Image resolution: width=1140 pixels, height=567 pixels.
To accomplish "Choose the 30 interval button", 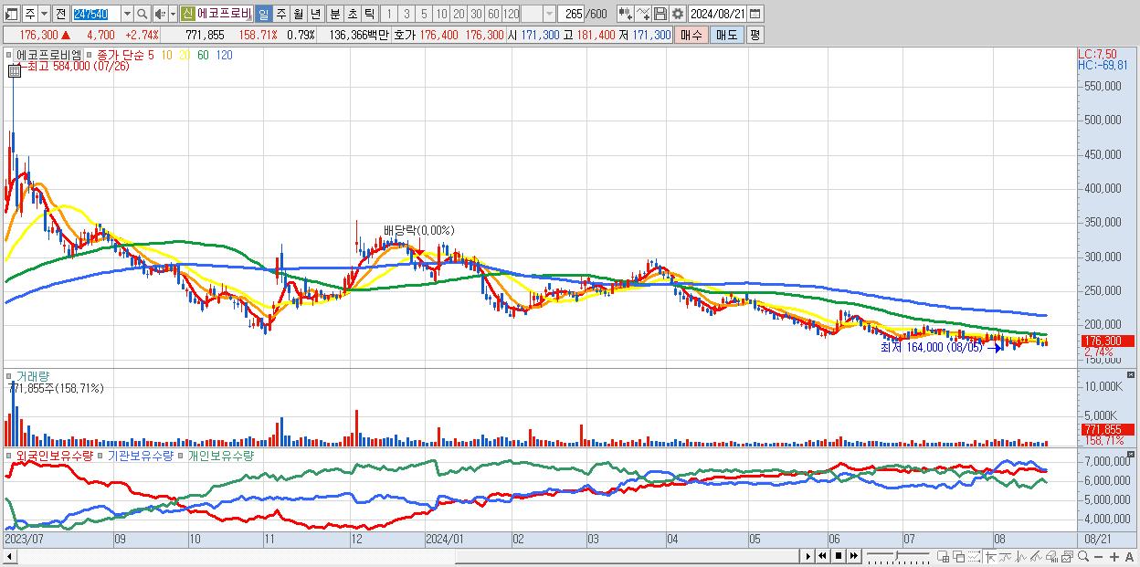I will (476, 14).
